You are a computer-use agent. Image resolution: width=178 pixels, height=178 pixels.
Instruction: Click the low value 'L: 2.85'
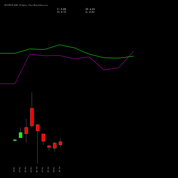pos(90,12)
